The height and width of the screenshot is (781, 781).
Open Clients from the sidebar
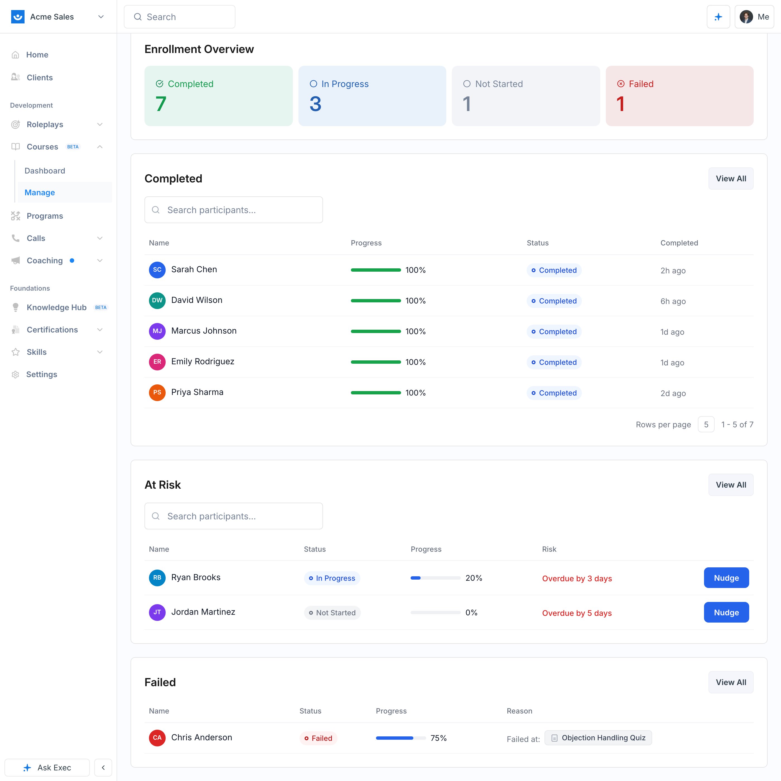pyautogui.click(x=40, y=77)
